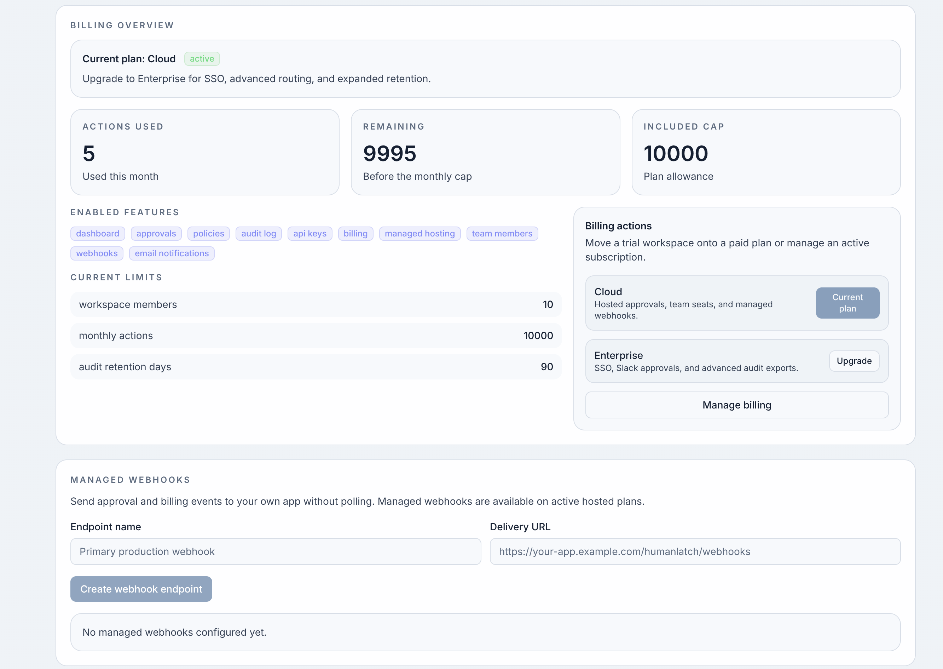The height and width of the screenshot is (669, 943).
Task: Click into the Delivery URL field
Action: pyautogui.click(x=694, y=551)
